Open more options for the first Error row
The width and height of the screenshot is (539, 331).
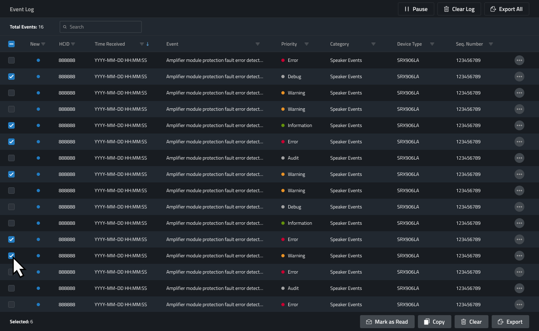click(519, 60)
